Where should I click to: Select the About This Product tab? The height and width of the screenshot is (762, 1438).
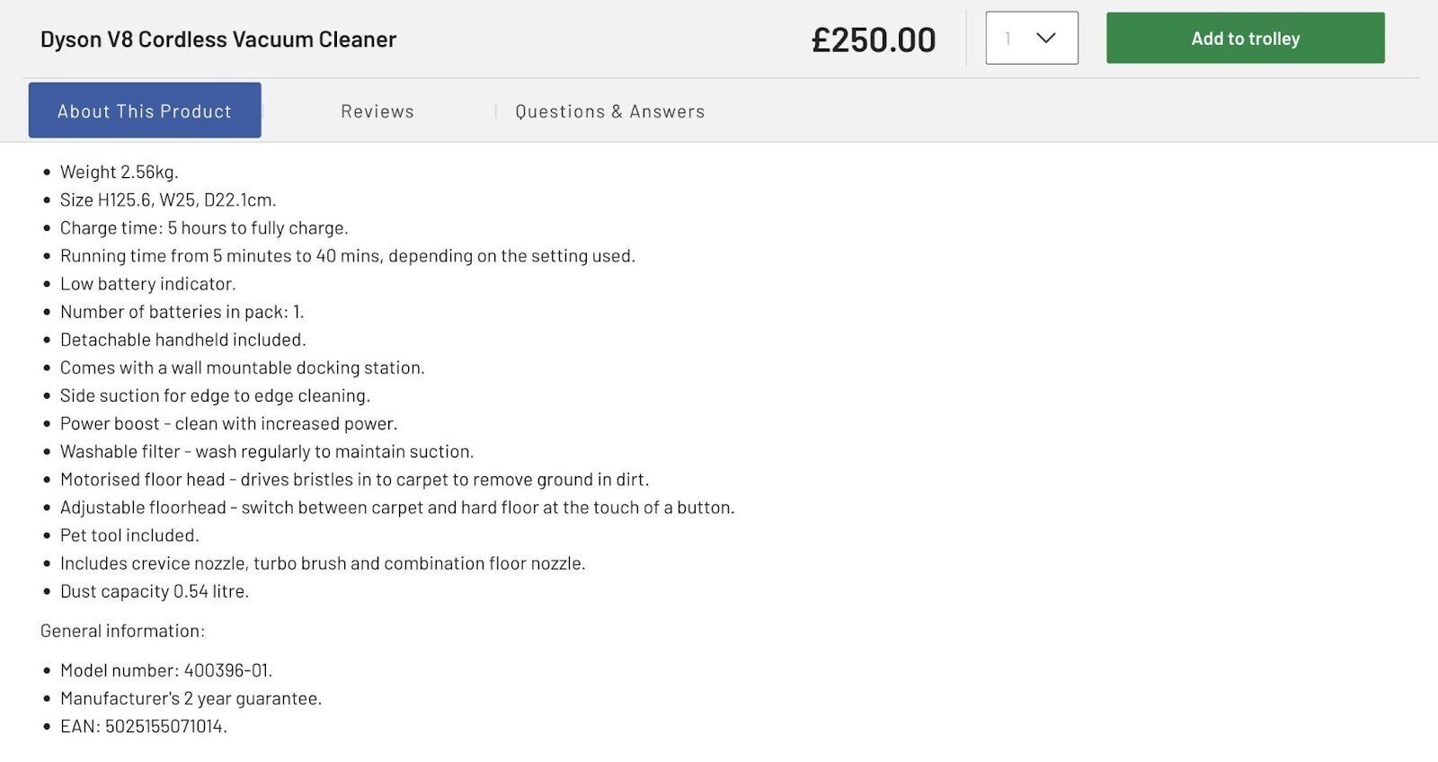tap(144, 110)
